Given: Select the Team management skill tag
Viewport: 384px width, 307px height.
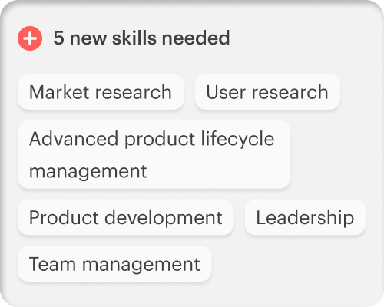Looking at the screenshot, I should pos(114,264).
